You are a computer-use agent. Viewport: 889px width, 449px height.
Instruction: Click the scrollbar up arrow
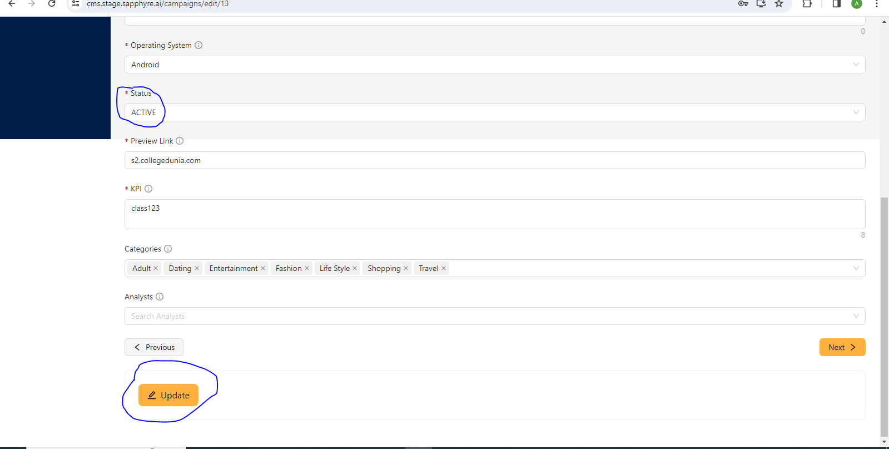point(884,22)
